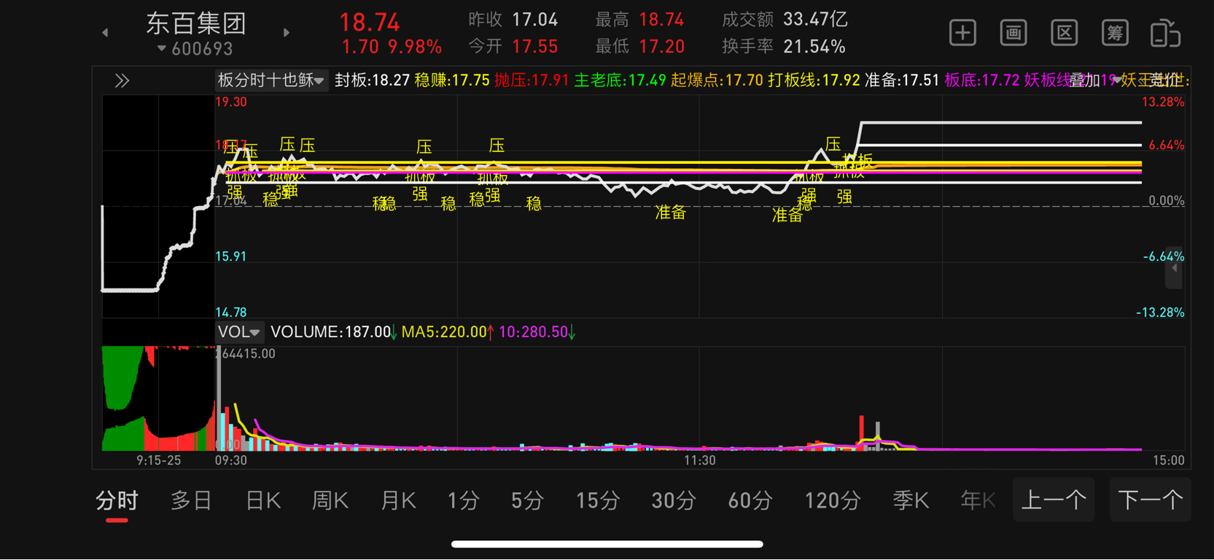Image resolution: width=1214 pixels, height=560 pixels.
Task: Tap the auction volume bars panel
Action: (158, 398)
